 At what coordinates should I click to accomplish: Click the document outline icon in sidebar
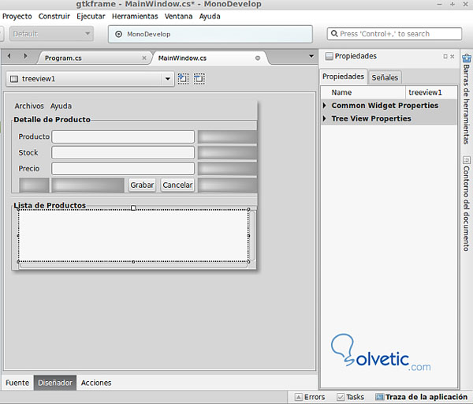coord(467,160)
